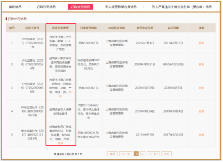
Task: Go to 首页 in pagination
Action: [x=112, y=154]
